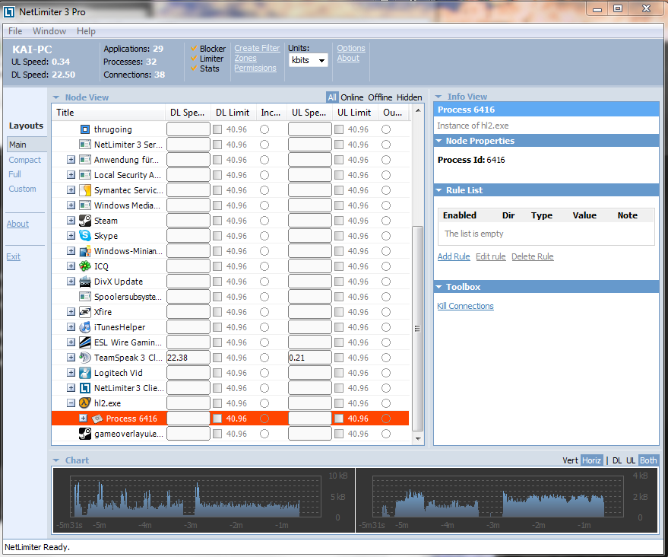Click the ESL Wire Gaming icon
This screenshot has width=668, height=557.
coord(85,342)
